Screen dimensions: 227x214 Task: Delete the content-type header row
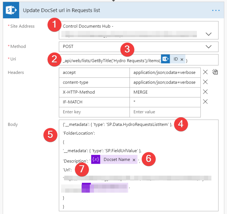pyautogui.click(x=205, y=82)
